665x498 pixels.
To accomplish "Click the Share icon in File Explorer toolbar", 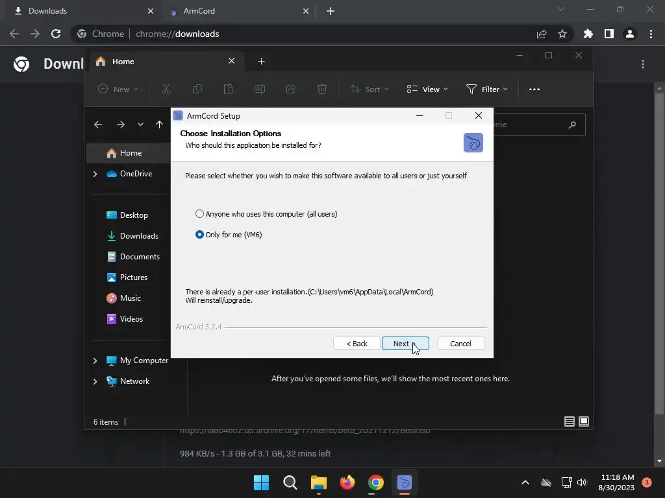I will [290, 89].
